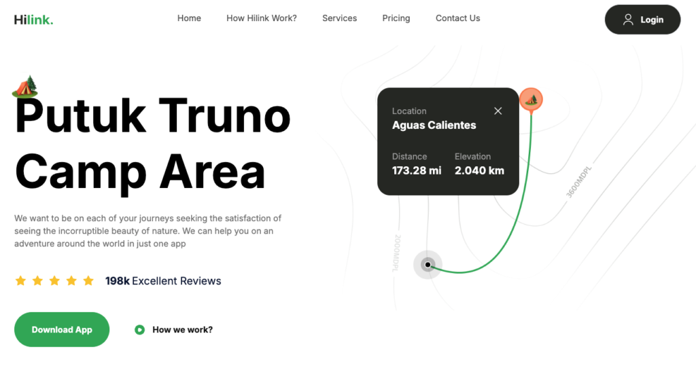This screenshot has height=376, width=696.
Task: Click the green play icon
Action: pos(139,329)
